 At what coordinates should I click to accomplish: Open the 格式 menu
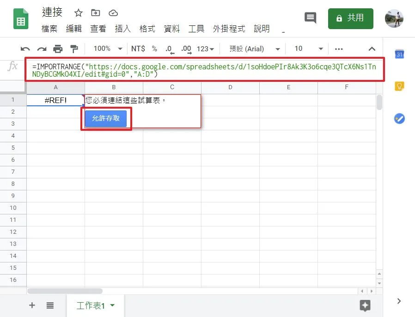coord(147,29)
